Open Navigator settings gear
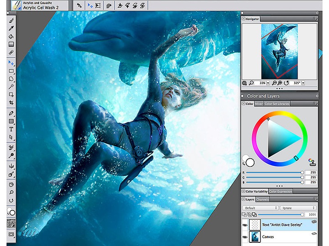 click(x=244, y=83)
